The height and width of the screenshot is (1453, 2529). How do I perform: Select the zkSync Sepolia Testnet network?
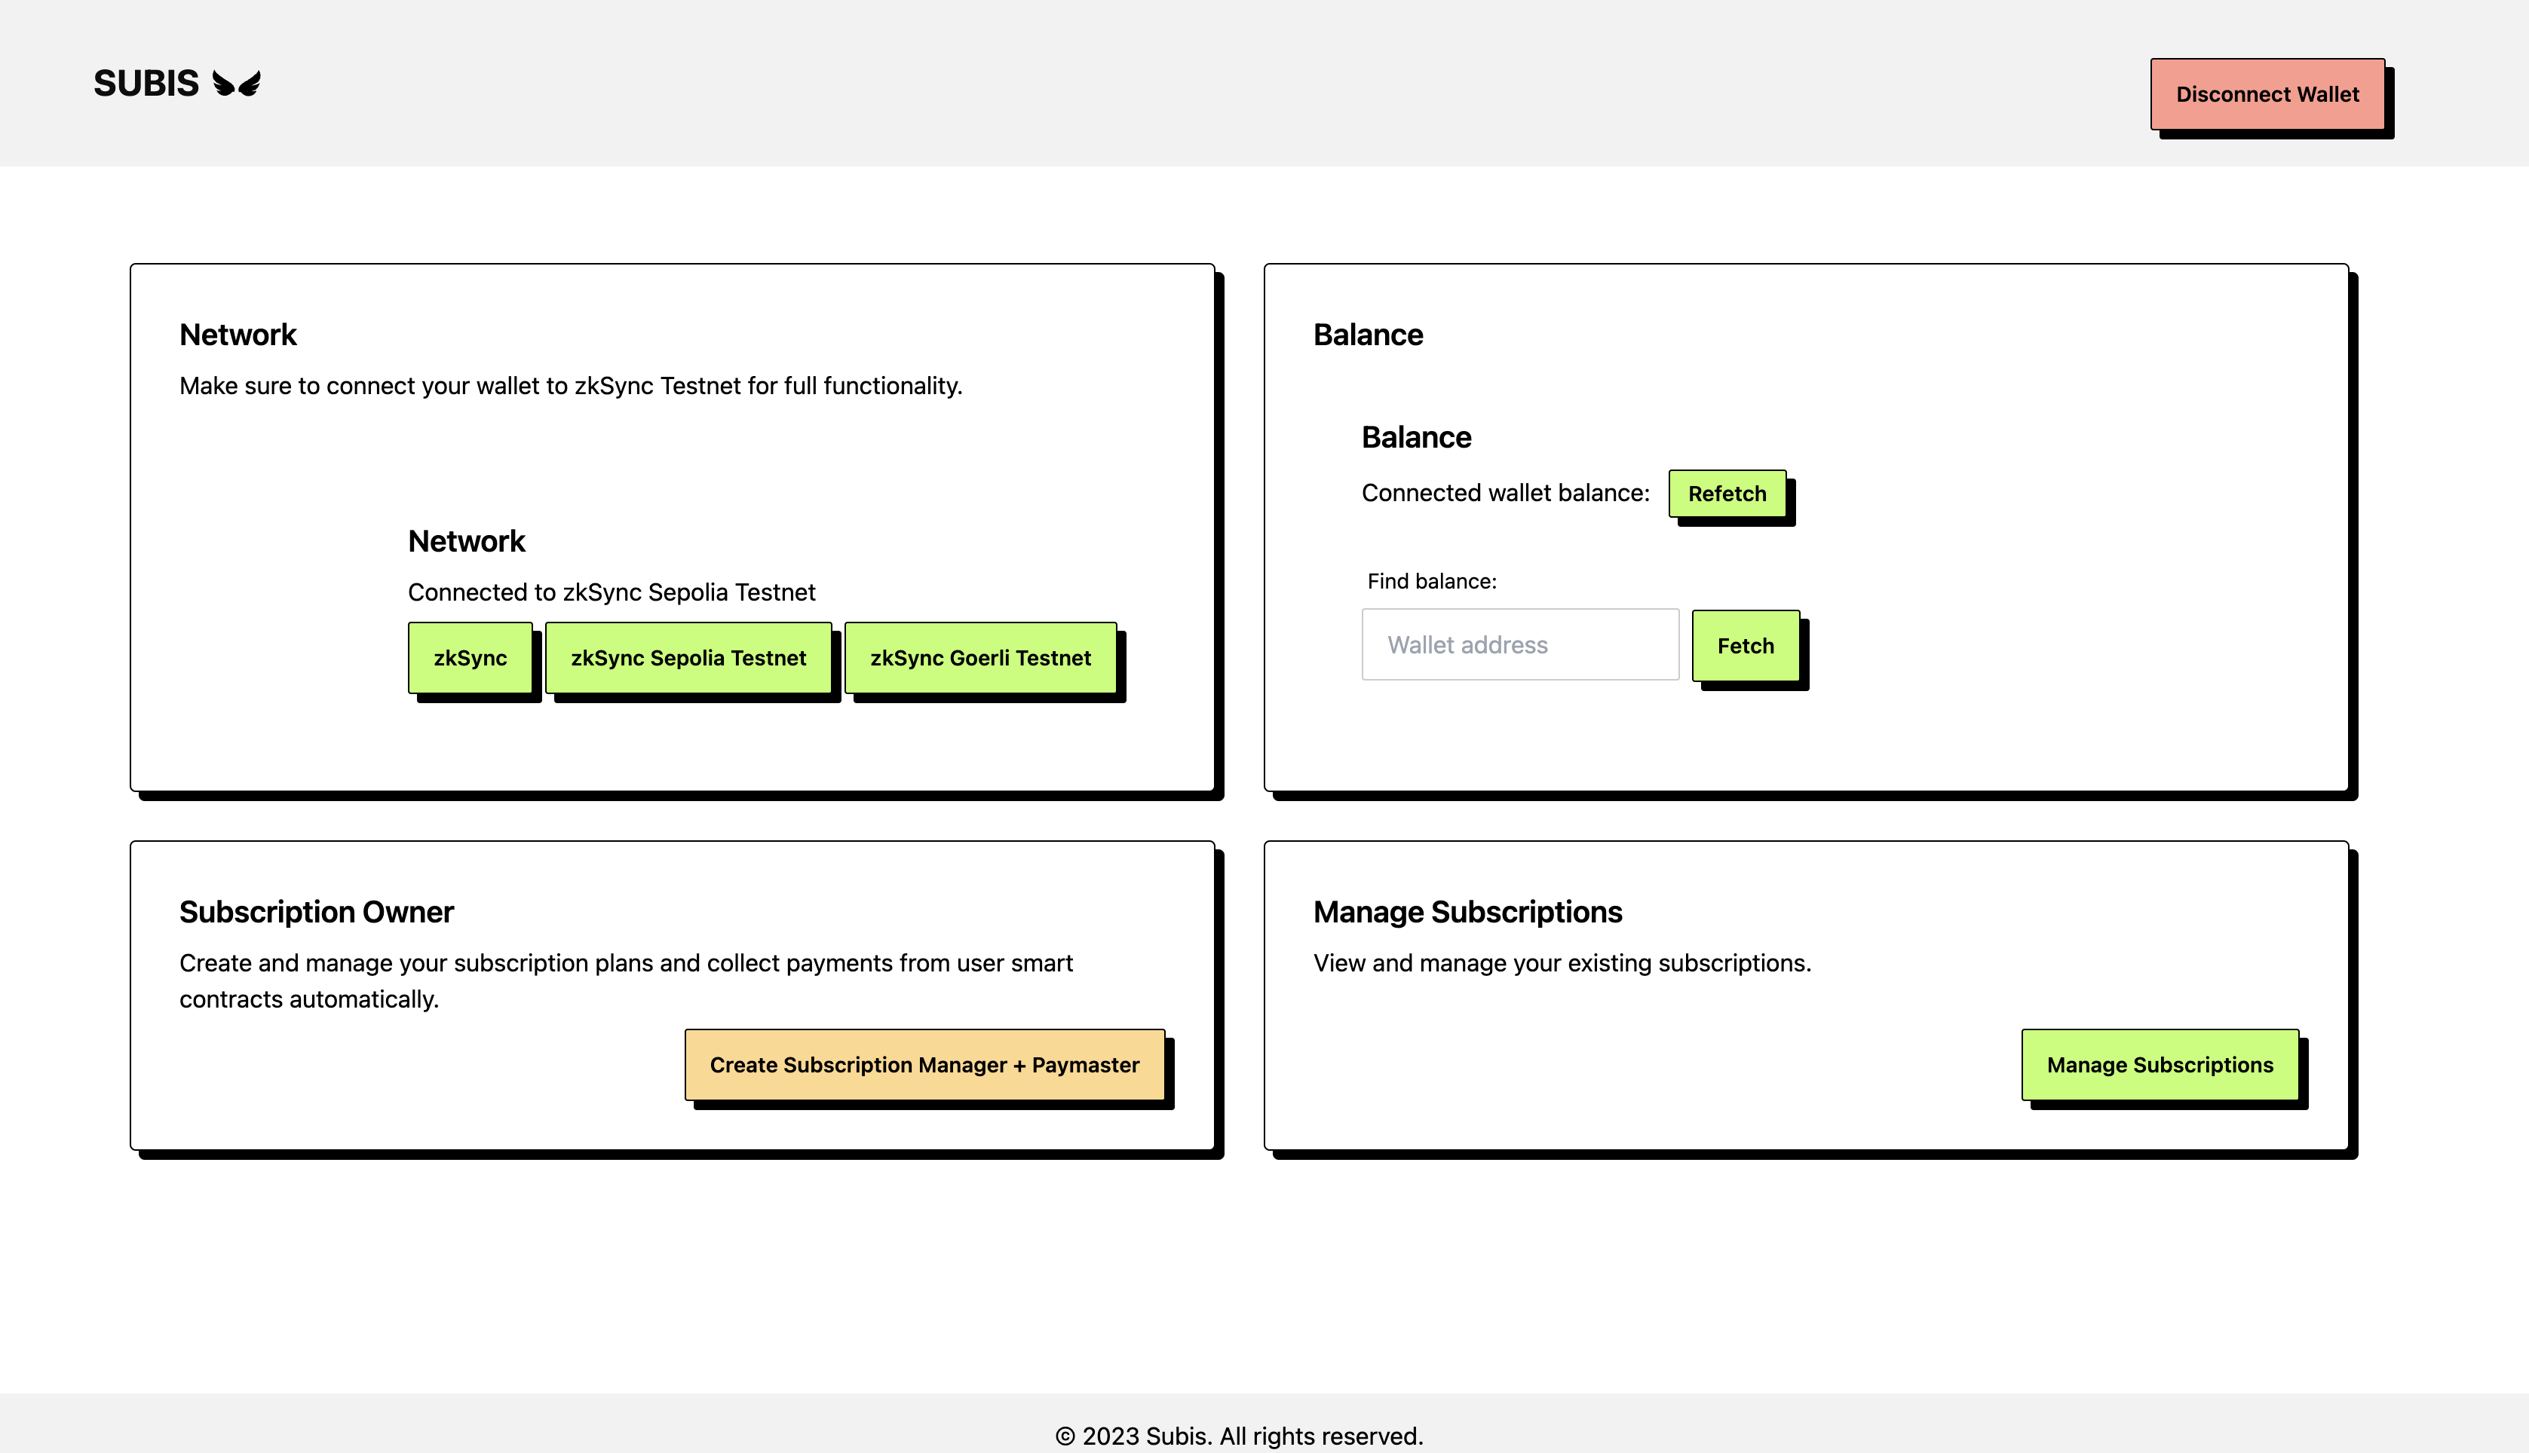[x=688, y=658]
